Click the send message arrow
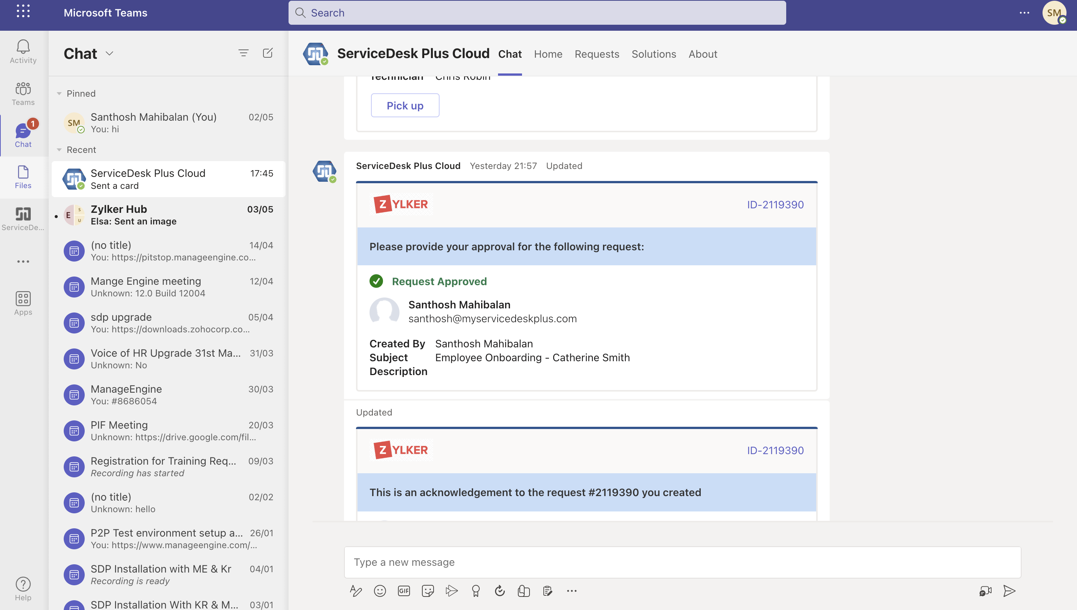The width and height of the screenshot is (1077, 610). click(1009, 591)
